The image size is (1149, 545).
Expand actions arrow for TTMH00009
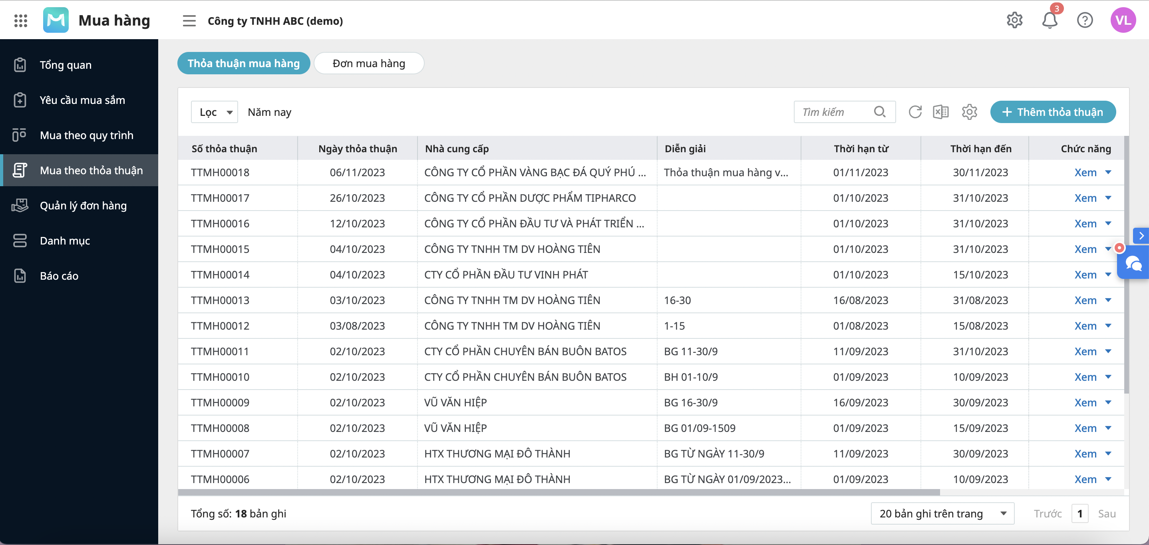tap(1108, 402)
